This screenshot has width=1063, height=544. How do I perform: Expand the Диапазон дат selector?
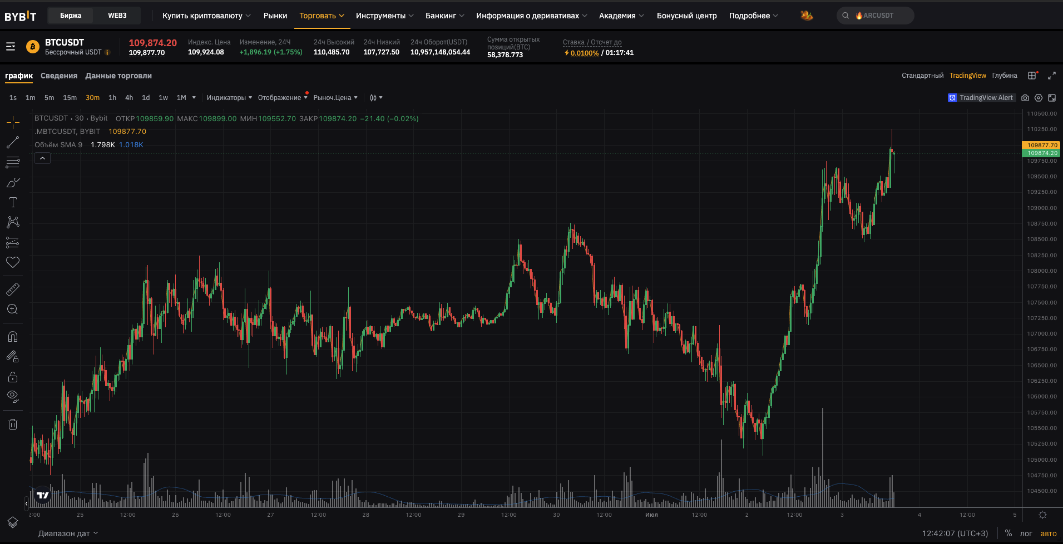coord(68,533)
